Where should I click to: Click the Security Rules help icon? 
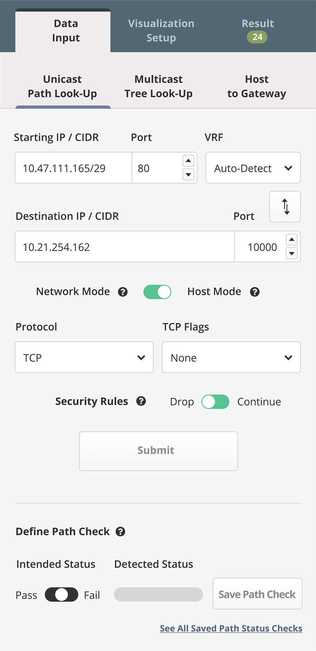click(141, 401)
